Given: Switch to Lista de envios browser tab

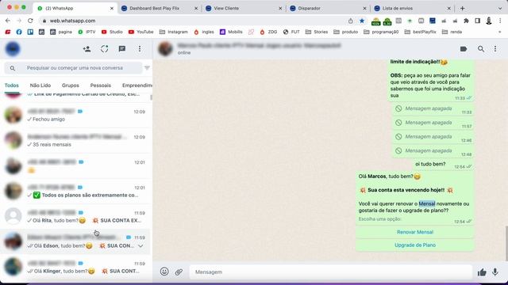Looking at the screenshot, I should [x=412, y=9].
